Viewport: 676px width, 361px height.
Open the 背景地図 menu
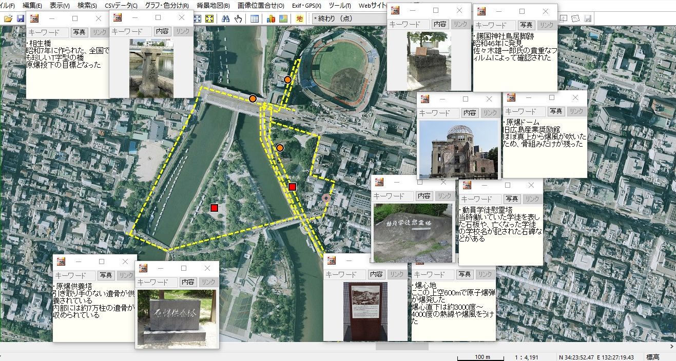[x=213, y=6]
